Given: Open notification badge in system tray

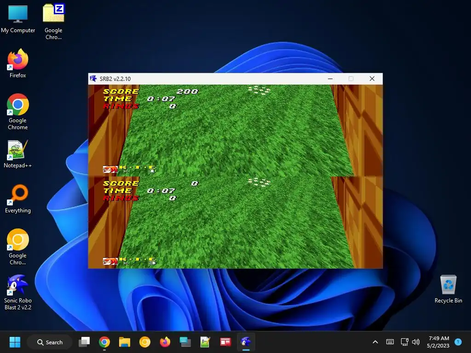Looking at the screenshot, I should coord(458,342).
